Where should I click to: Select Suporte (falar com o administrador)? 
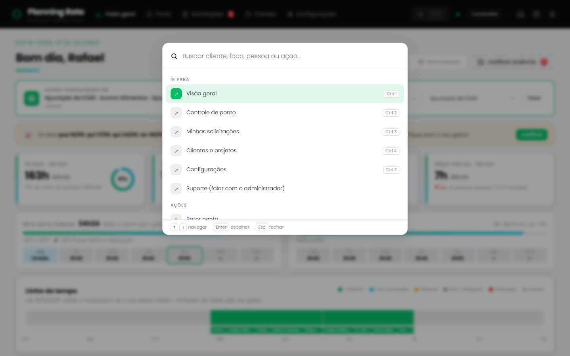(285, 189)
